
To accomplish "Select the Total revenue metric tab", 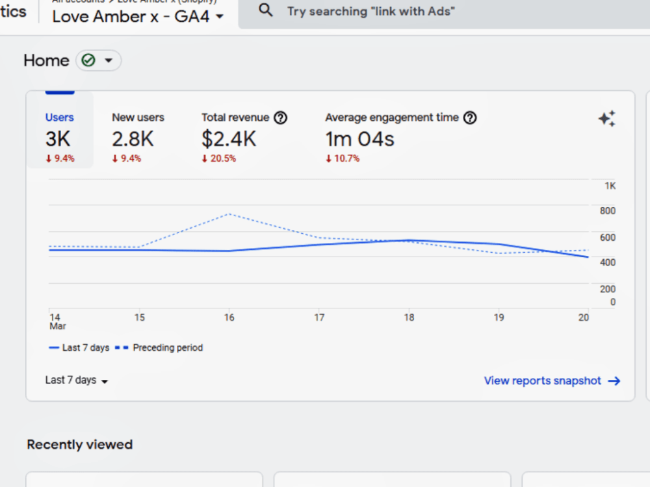I will pyautogui.click(x=244, y=138).
